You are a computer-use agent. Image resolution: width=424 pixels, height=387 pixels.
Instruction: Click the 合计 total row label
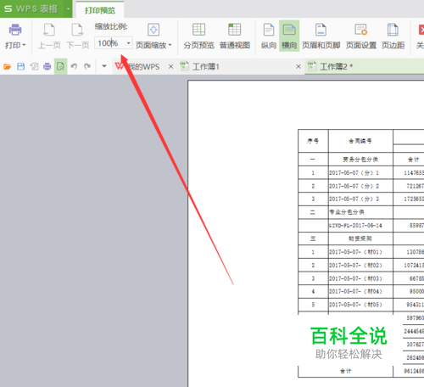[x=346, y=371]
